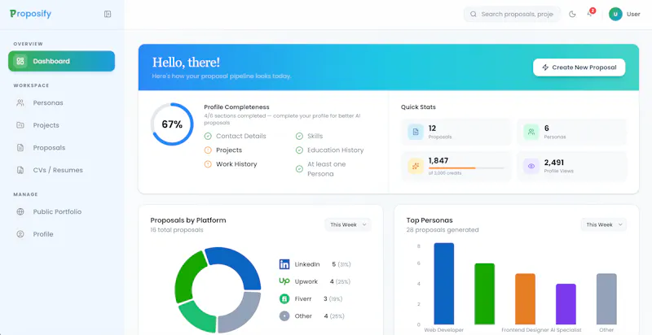Open CVs / Resumes page
Screen dimensions: 652x335
pos(62,170)
